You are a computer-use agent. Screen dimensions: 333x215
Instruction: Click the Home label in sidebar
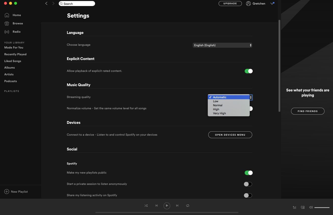(x=17, y=15)
